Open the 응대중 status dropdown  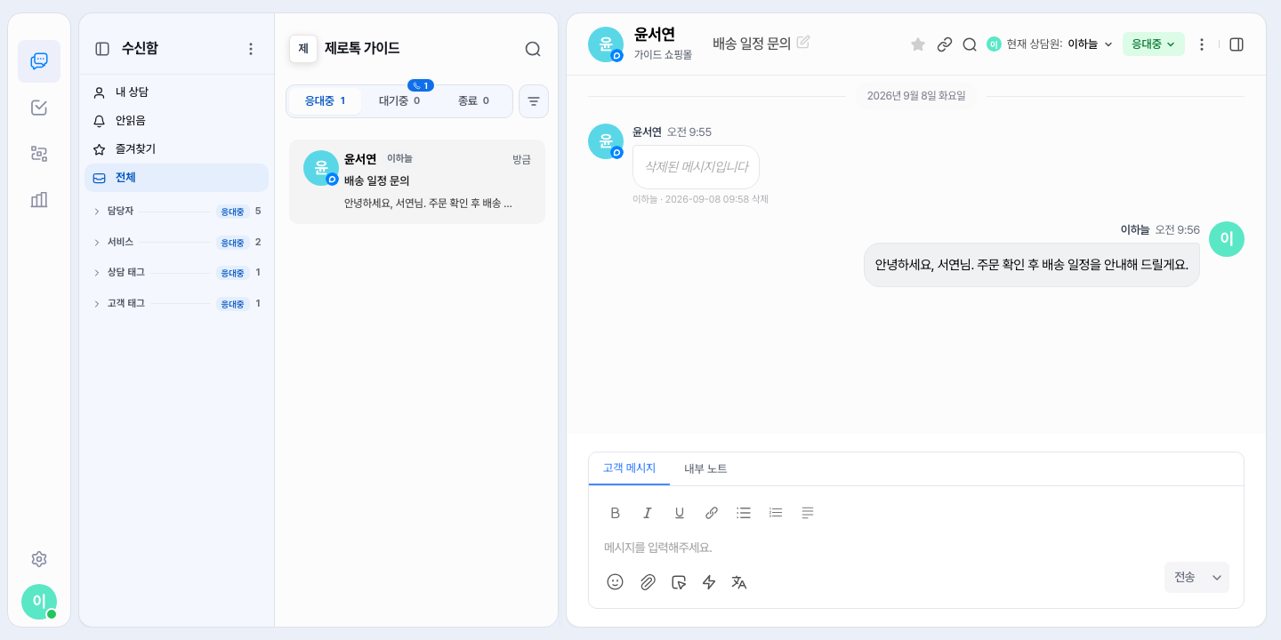[x=1154, y=44]
